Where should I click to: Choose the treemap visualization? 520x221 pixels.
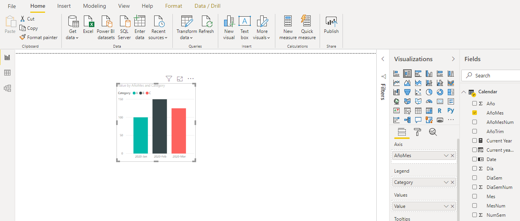451,92
